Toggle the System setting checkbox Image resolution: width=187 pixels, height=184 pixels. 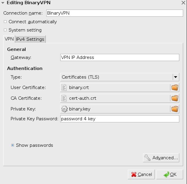click(x=5, y=30)
